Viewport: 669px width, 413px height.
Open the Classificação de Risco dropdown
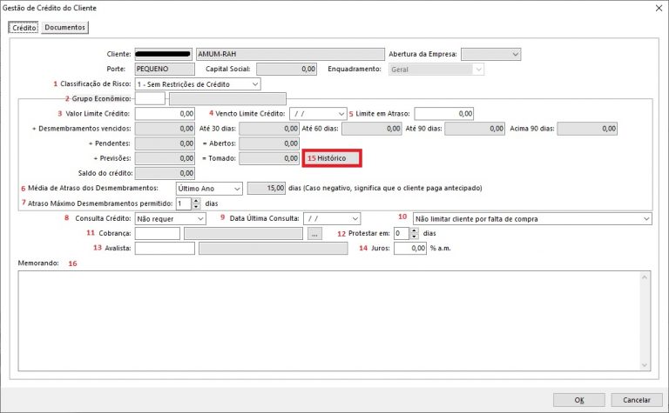(254, 84)
